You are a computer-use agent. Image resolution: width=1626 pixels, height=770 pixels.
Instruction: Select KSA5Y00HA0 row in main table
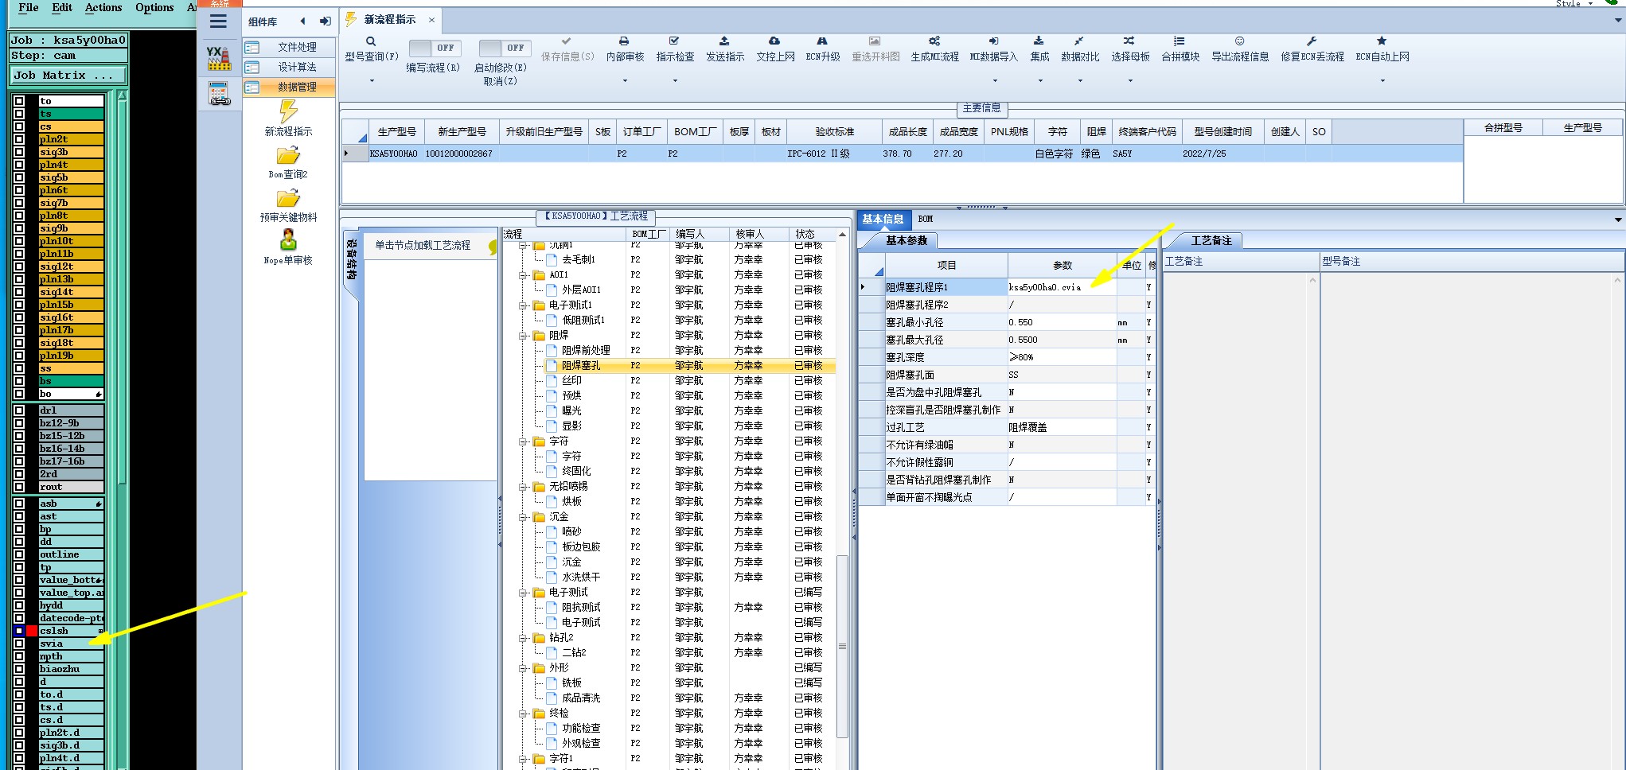click(903, 154)
